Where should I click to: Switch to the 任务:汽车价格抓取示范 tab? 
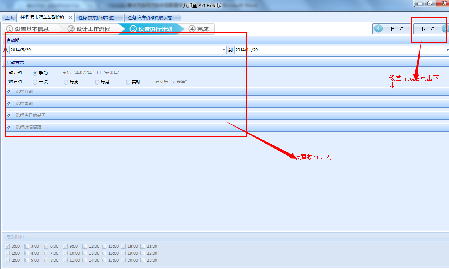[x=153, y=18]
